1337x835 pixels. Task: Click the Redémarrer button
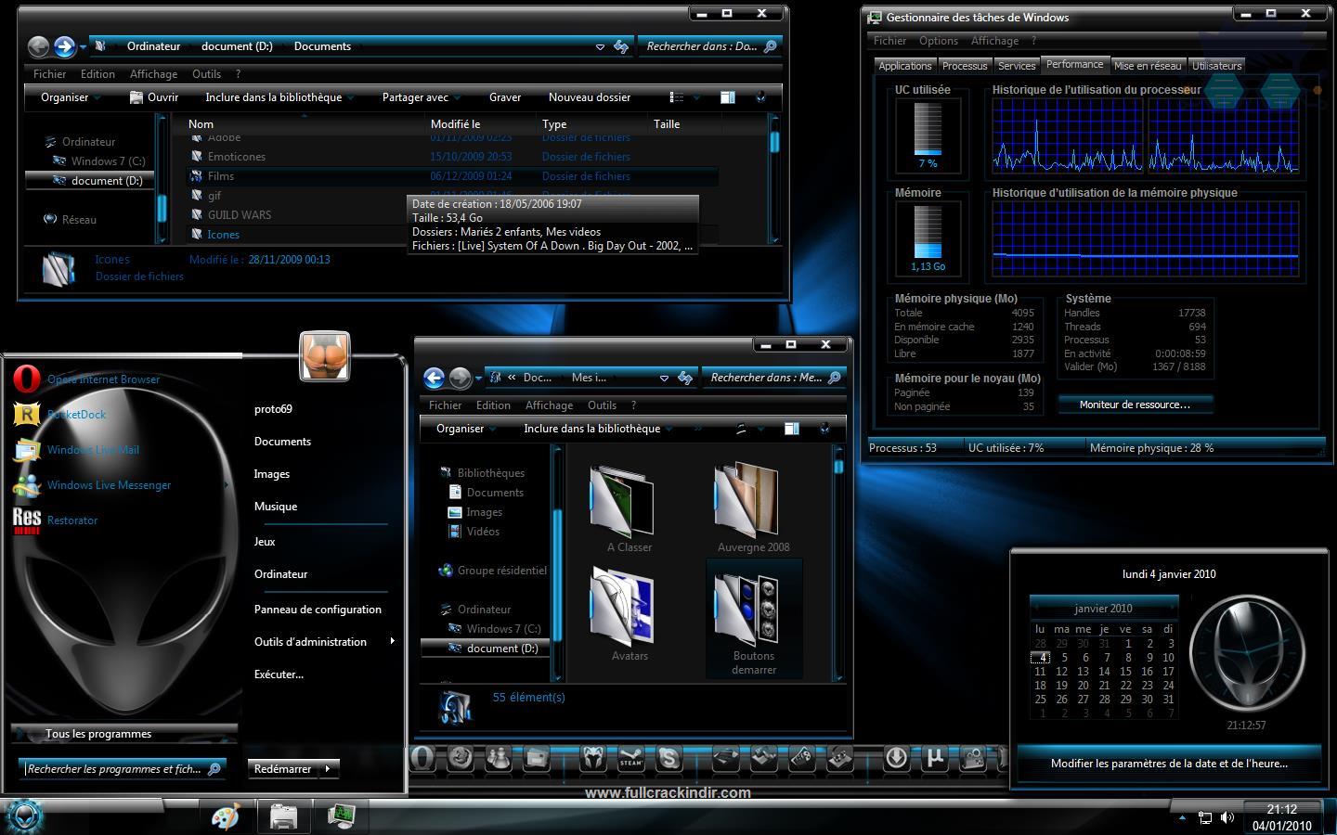click(283, 768)
